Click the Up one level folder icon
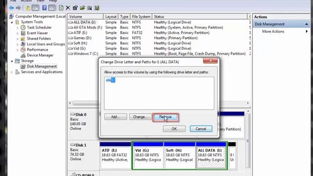 tap(28, 8)
